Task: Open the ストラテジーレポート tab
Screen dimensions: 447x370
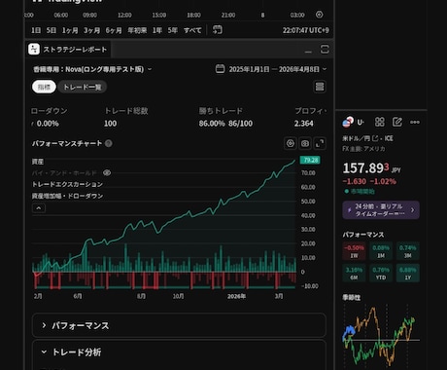Action: 68,50
